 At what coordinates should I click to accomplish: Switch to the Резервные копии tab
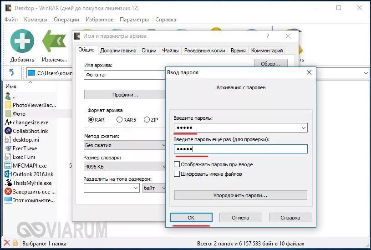tap(205, 51)
